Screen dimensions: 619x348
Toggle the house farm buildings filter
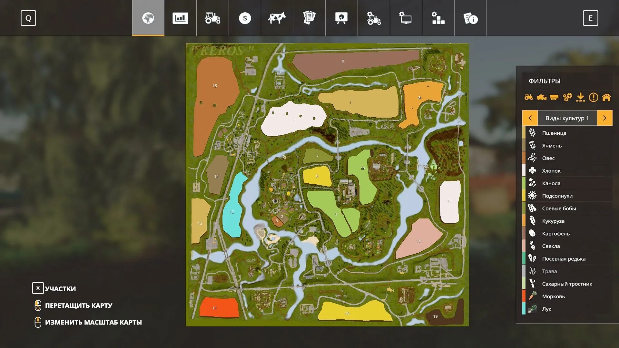[x=606, y=97]
